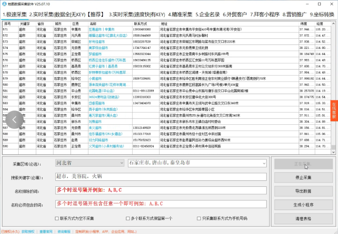
Task: Click the 纬度 column header
Action: (307, 24)
